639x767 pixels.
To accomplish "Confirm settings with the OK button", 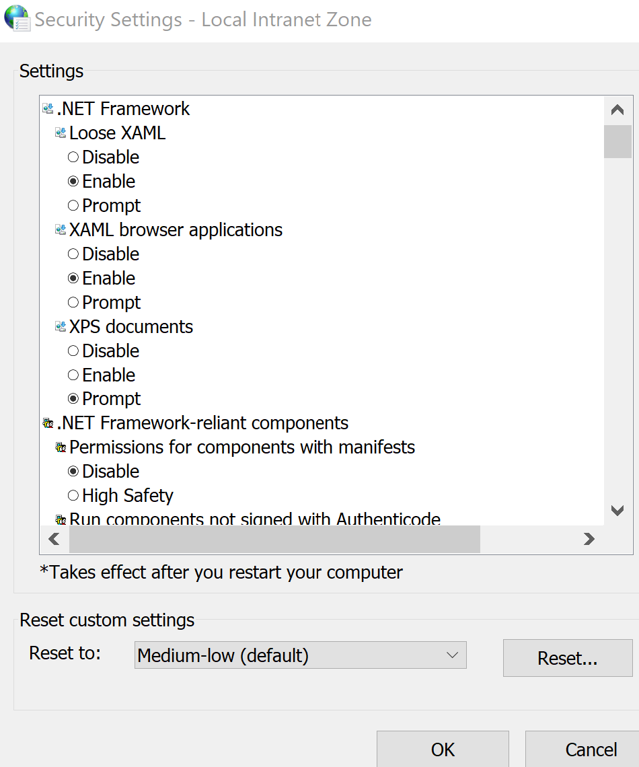I will pos(443,750).
